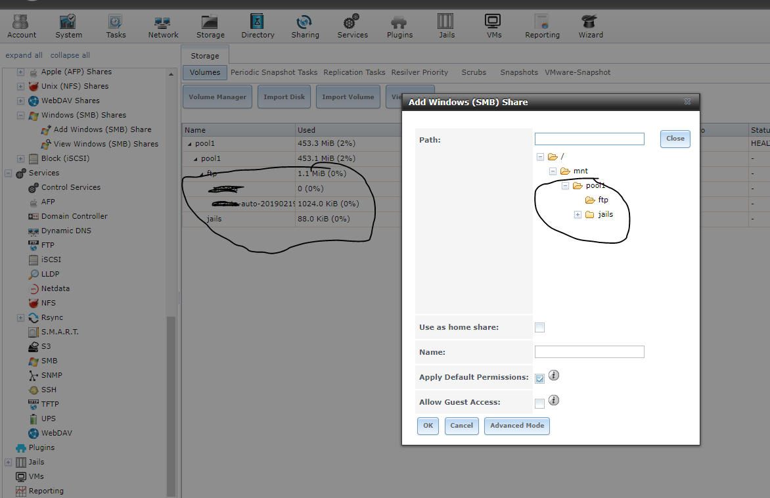Click the Import Disk button
The width and height of the screenshot is (770, 498).
(x=284, y=97)
